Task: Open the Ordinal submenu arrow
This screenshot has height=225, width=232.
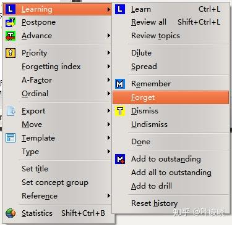Action: (109, 94)
